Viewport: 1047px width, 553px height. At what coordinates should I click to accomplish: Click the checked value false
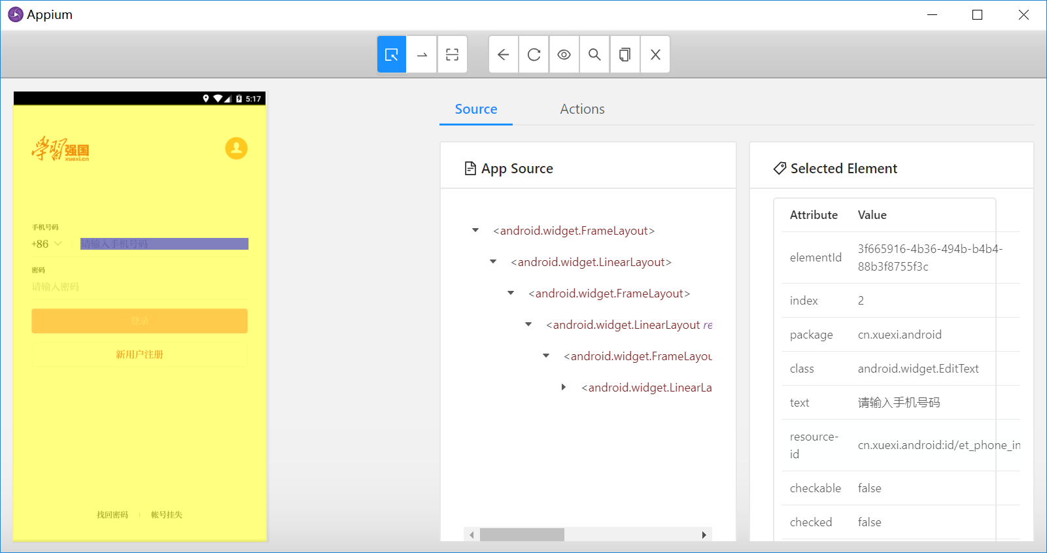[x=869, y=522]
